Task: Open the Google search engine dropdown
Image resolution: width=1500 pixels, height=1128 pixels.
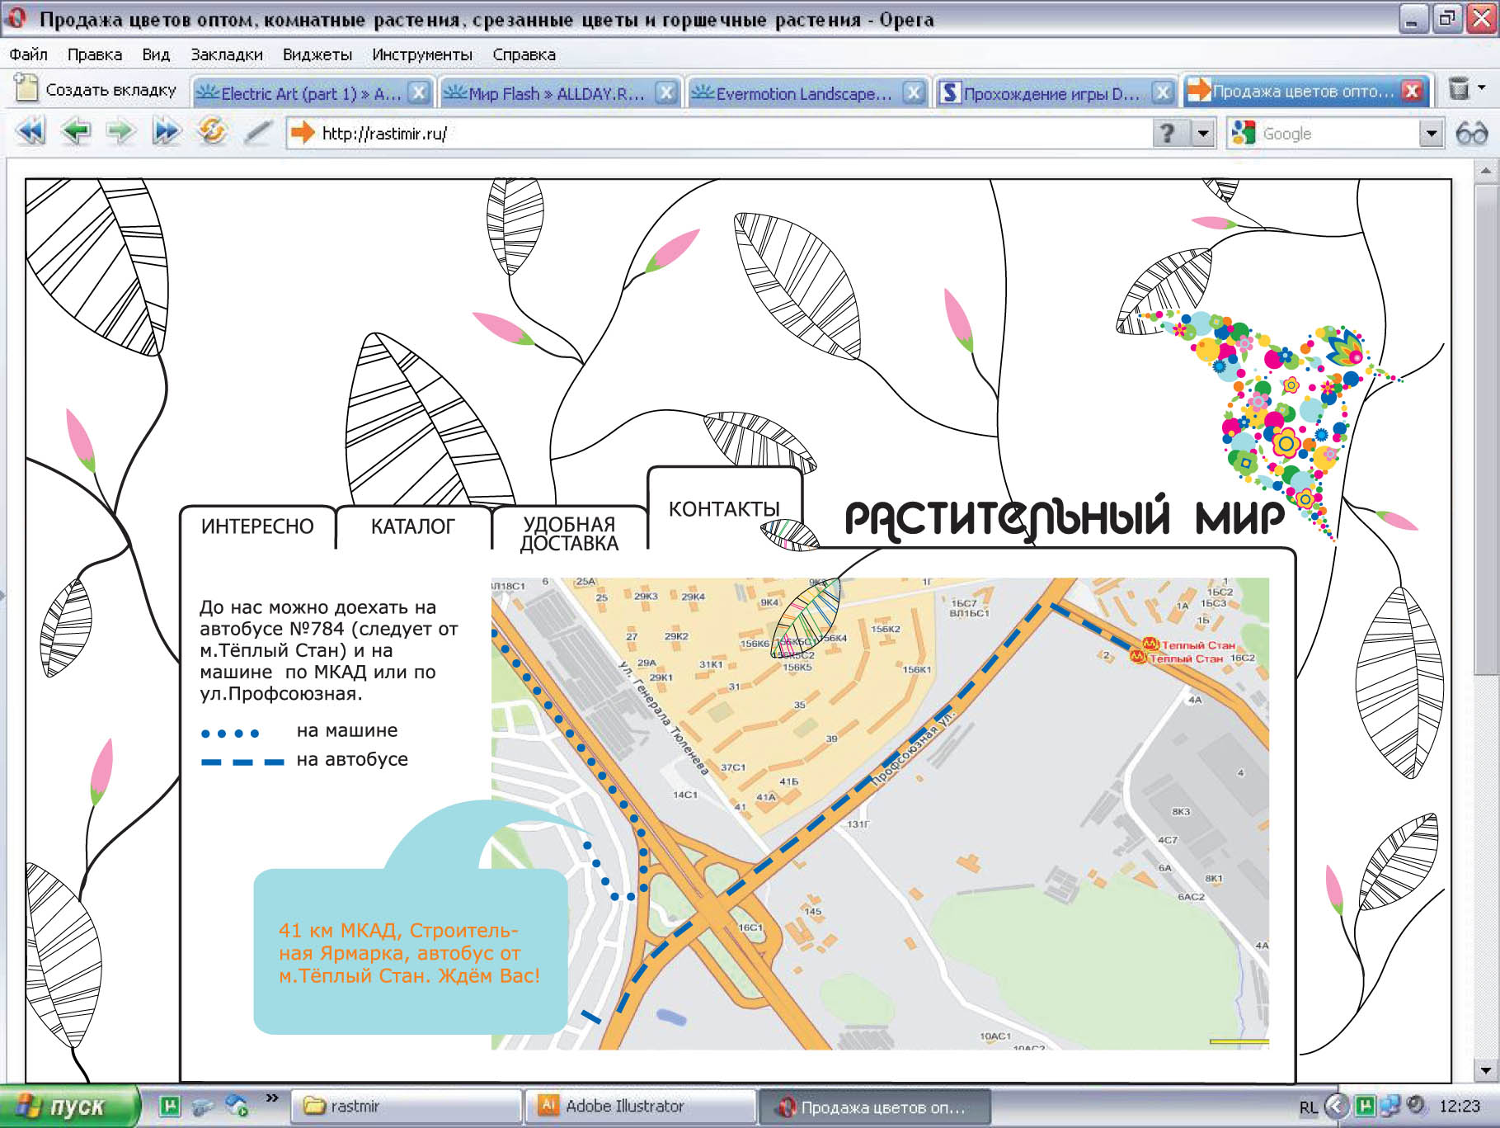Action: pos(1431,133)
